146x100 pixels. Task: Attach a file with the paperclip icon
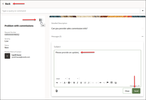(57, 91)
